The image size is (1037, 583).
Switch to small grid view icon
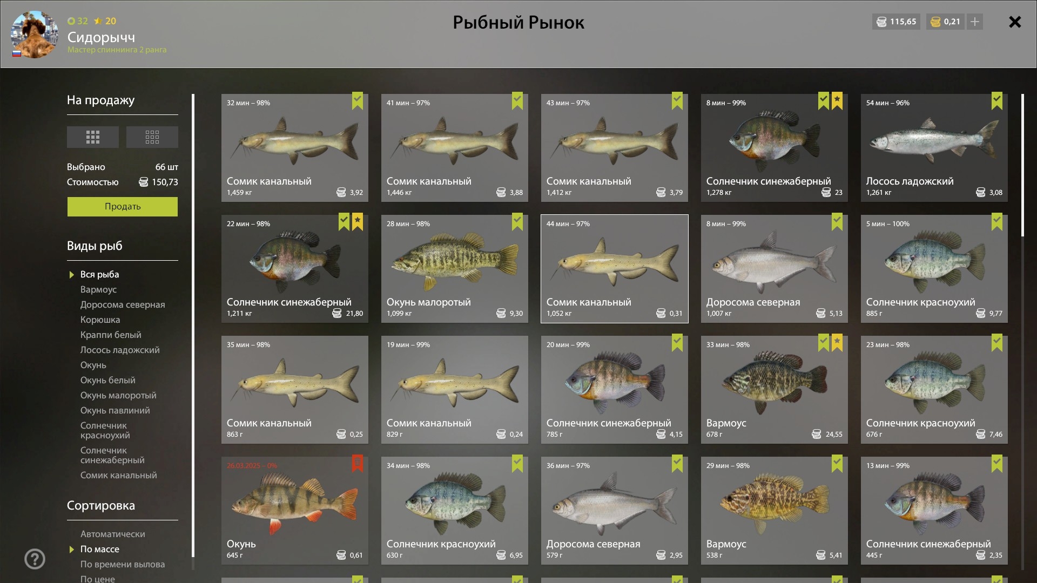point(152,137)
